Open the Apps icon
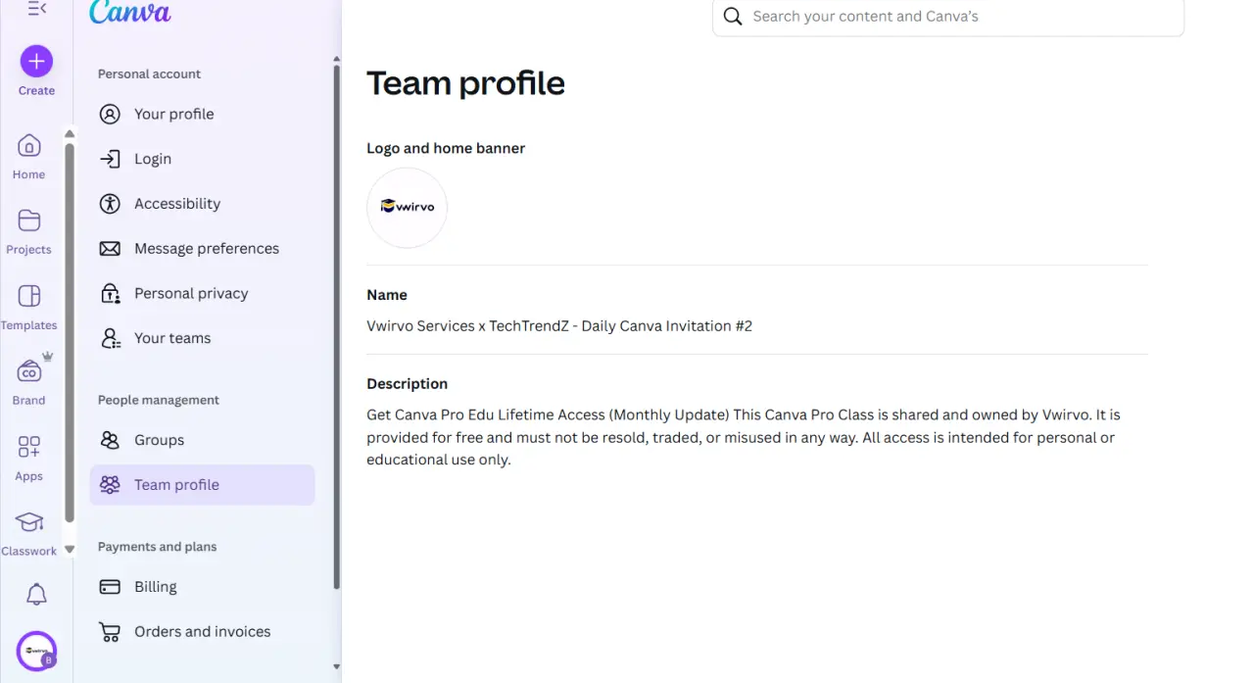 (28, 447)
